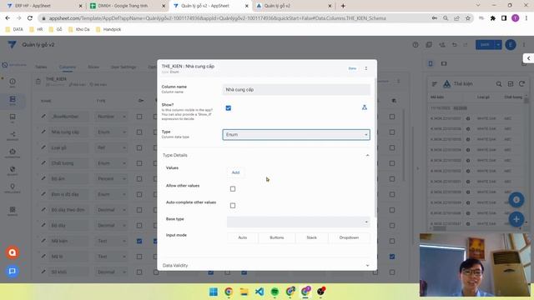This screenshot has width=534, height=300.
Task: Collapse the Type Details section
Action: click(367, 155)
